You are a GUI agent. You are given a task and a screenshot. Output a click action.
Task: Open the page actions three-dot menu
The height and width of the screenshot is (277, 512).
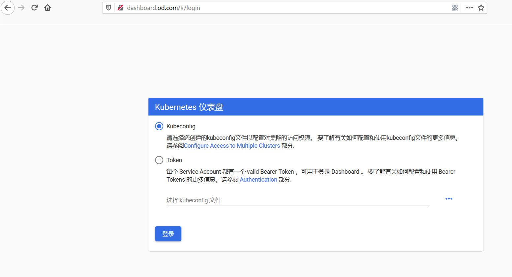(469, 8)
